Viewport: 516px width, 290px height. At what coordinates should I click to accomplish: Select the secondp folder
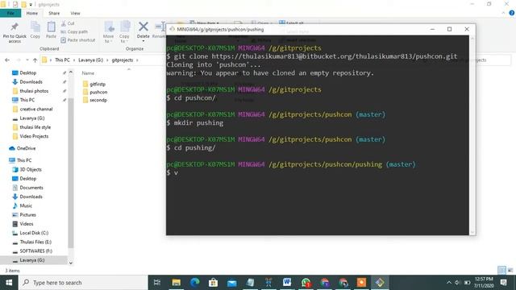(x=95, y=100)
